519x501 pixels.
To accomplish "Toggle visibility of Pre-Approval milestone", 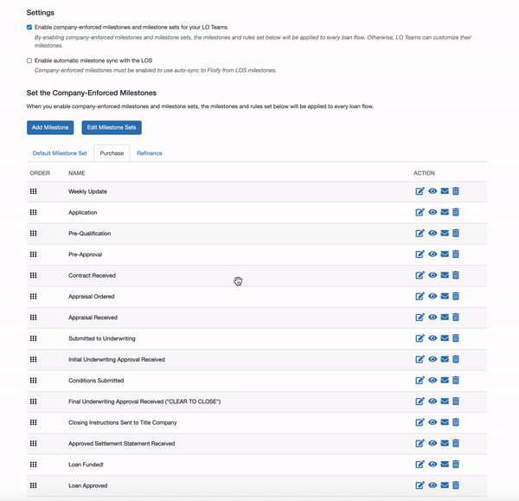I will click(x=432, y=254).
